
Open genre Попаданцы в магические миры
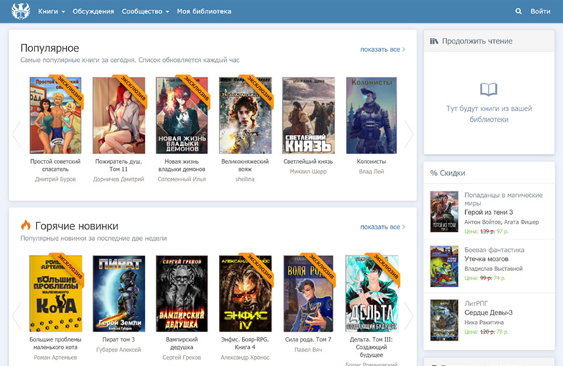coord(503,199)
